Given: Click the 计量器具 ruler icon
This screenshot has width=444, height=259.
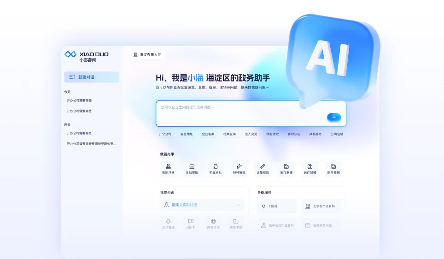Looking at the screenshot, I should 263,166.
